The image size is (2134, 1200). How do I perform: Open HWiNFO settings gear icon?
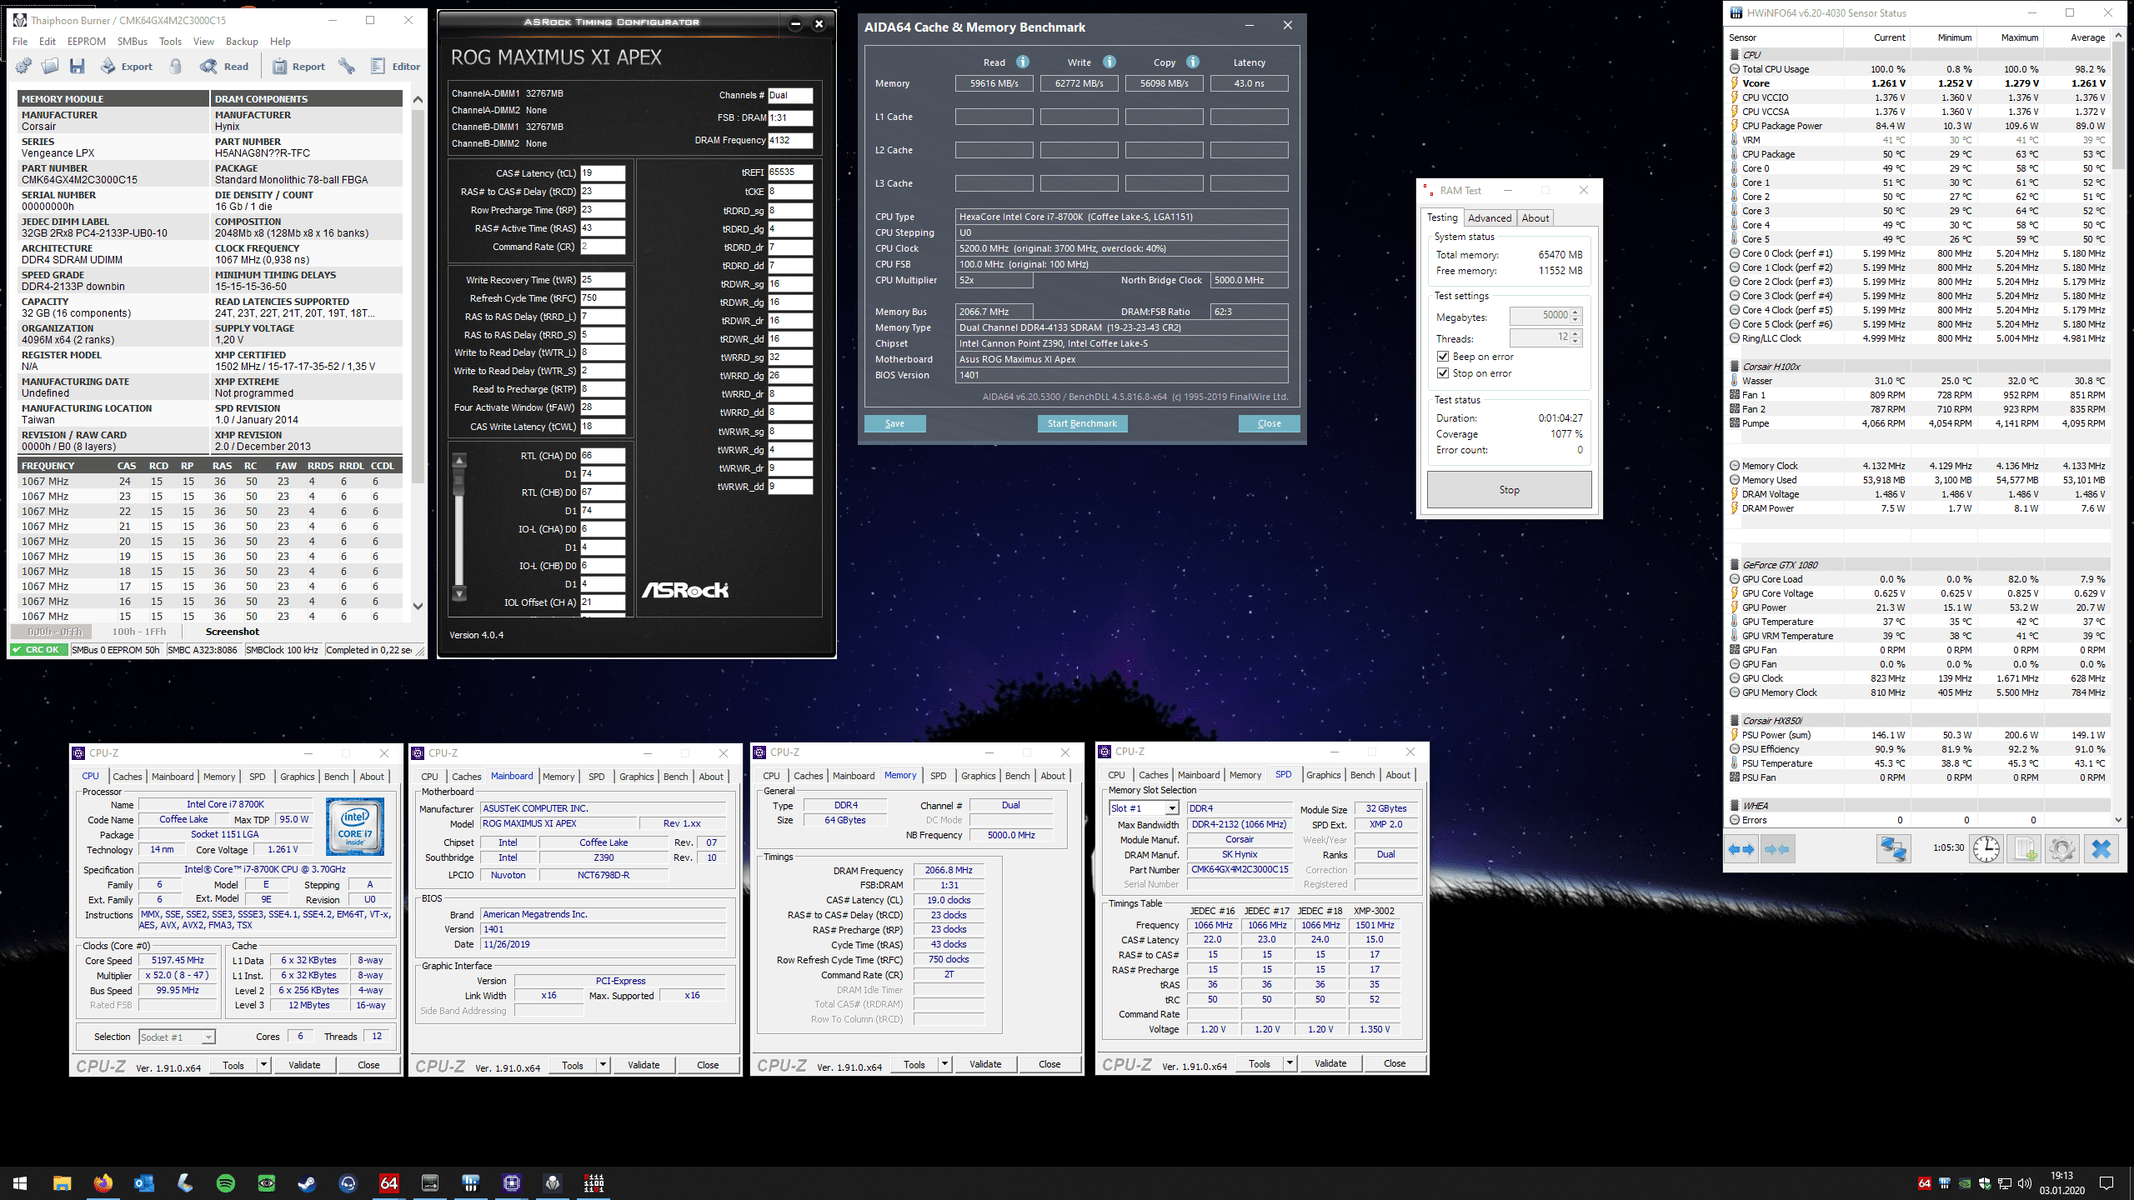click(2061, 849)
